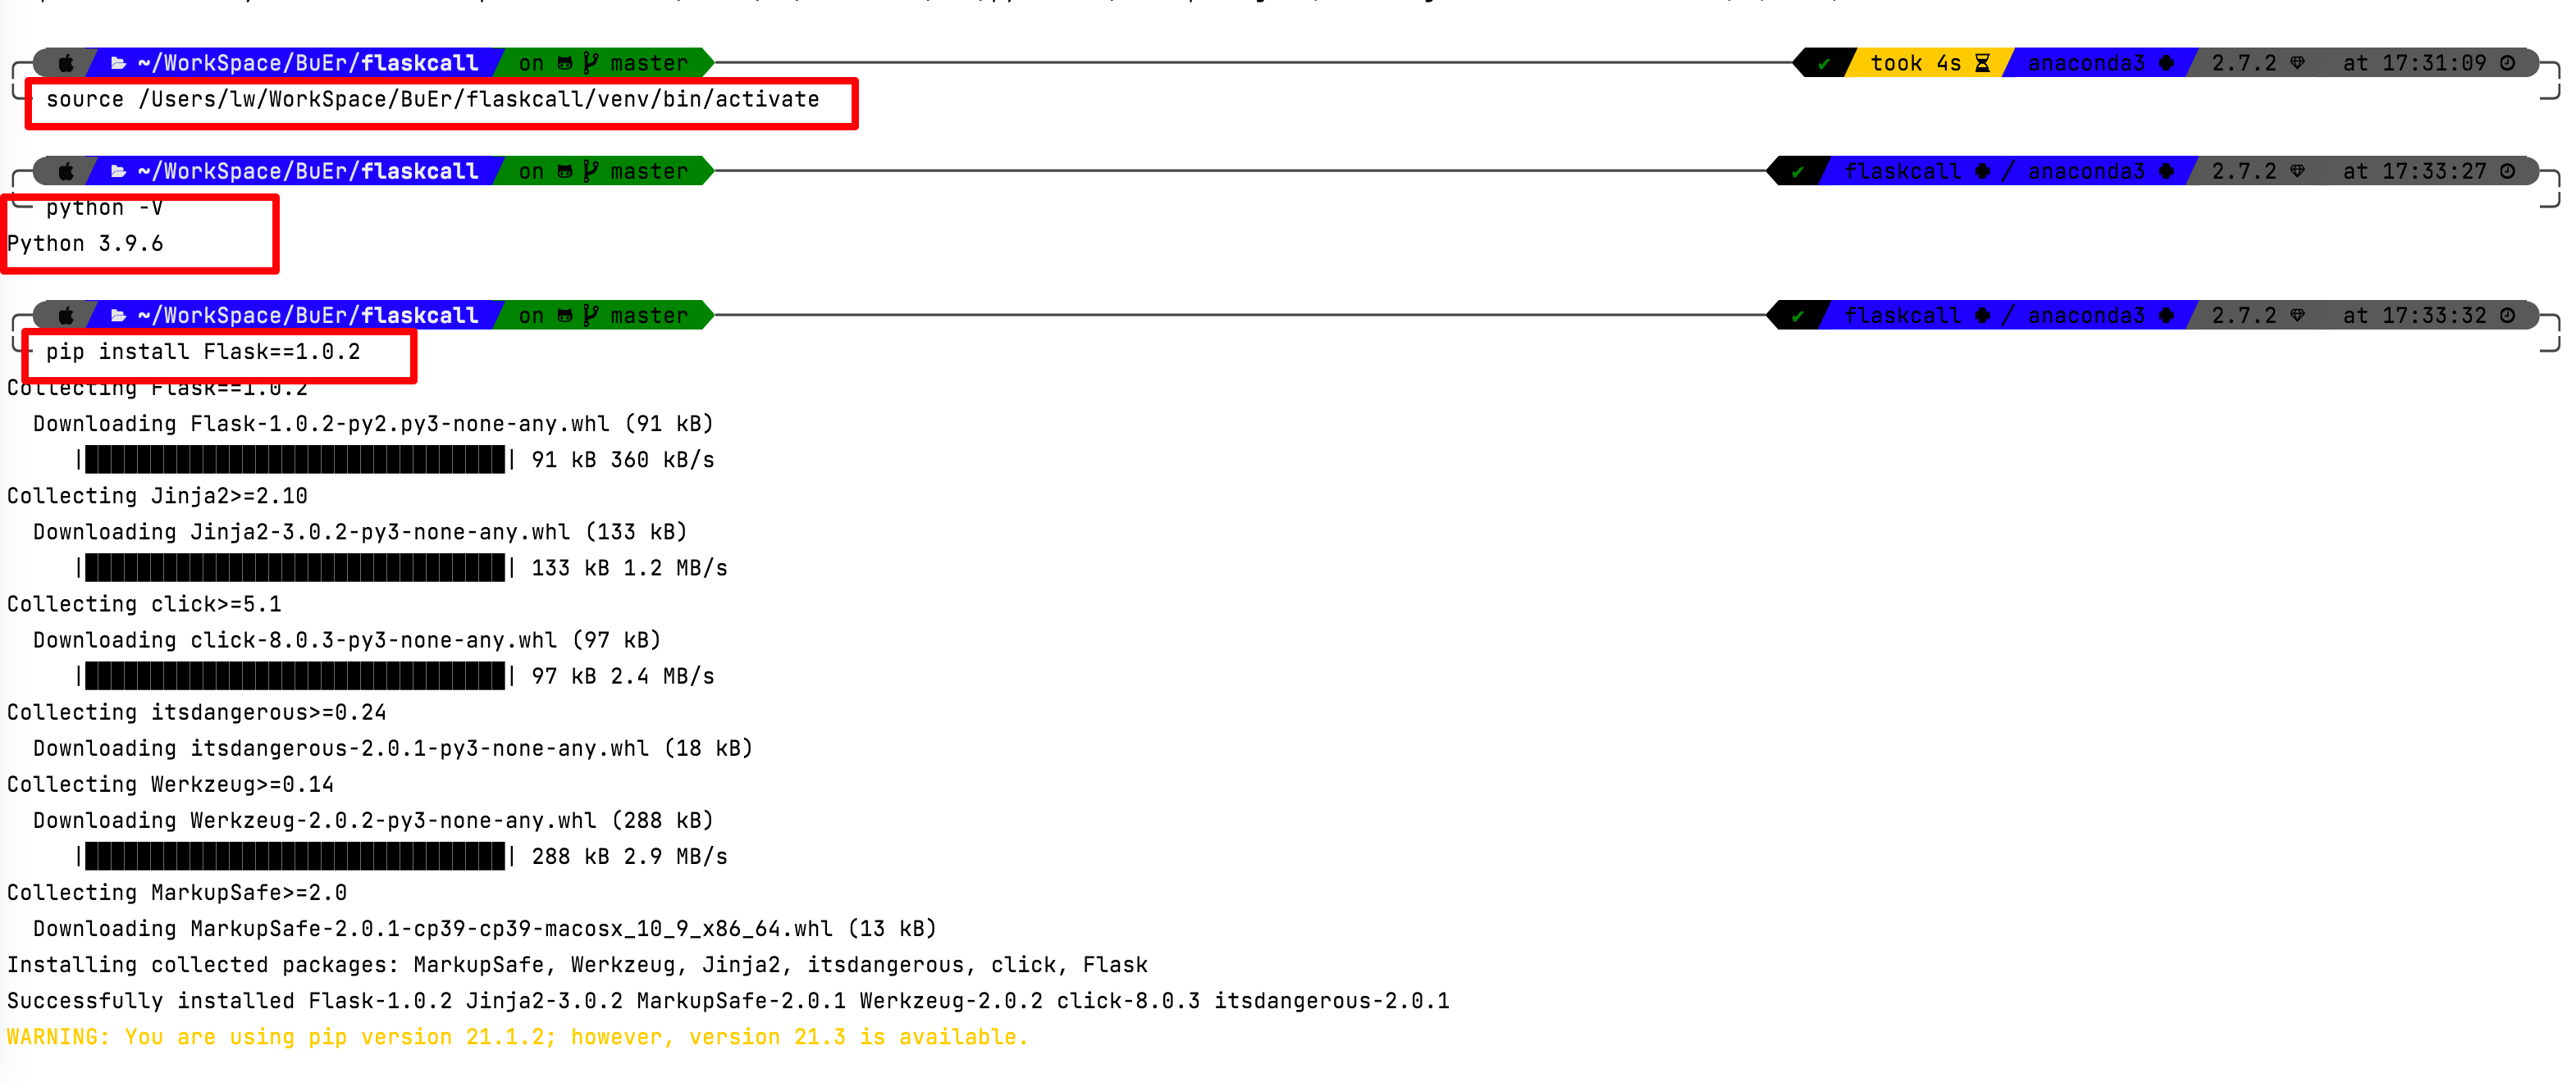2576x1082 pixels.
Task: Click the Jinja2 133 kB progress bar
Action: (x=295, y=567)
